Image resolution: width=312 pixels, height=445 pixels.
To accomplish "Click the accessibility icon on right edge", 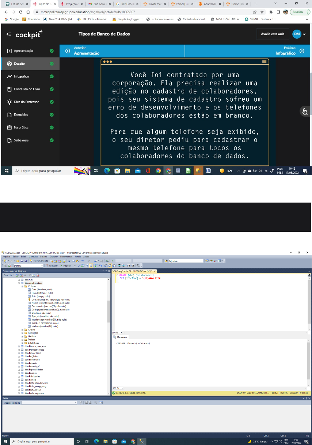I will (305, 111).
